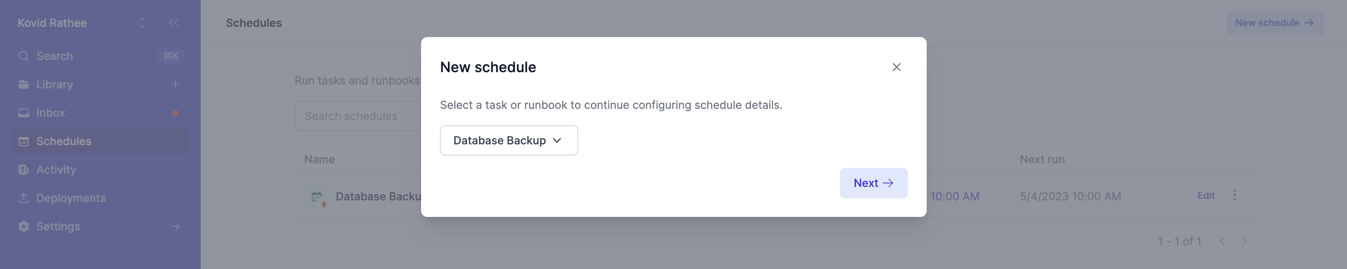Viewport: 1347px width, 269px height.
Task: Expand Settings arrow on the right
Action: 175,226
